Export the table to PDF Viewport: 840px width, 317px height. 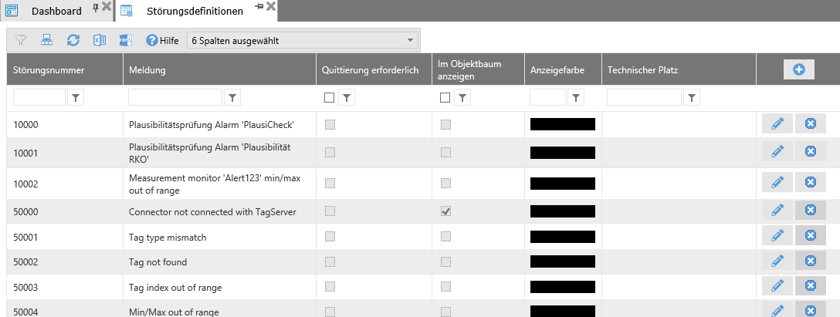click(125, 40)
